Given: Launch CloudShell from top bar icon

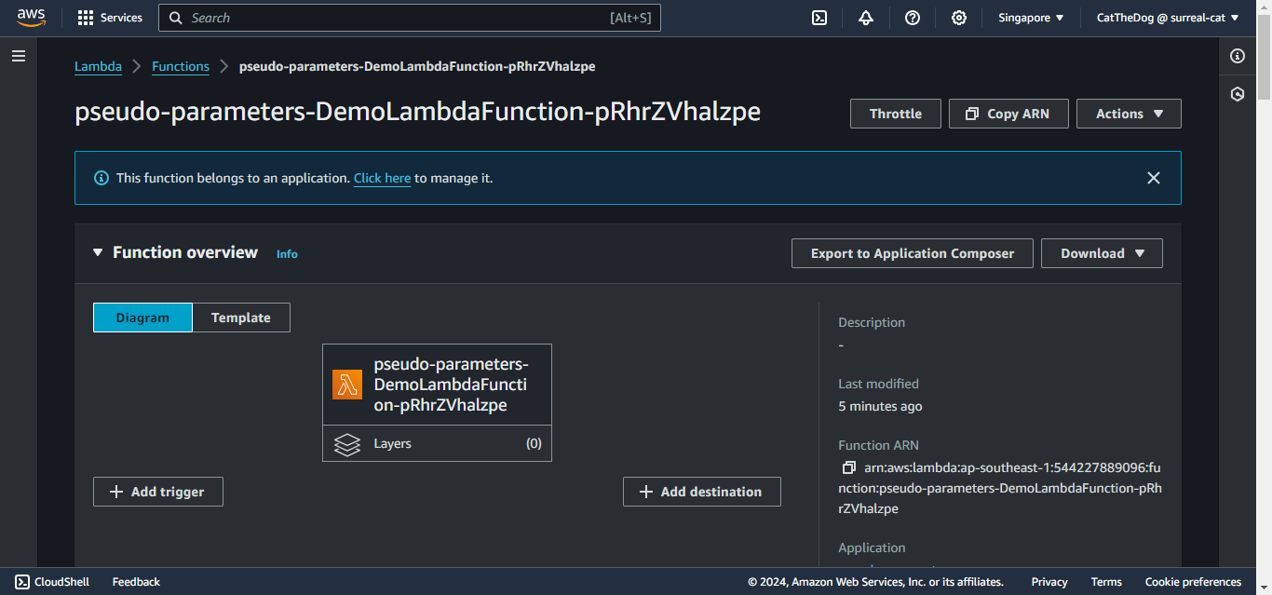Looking at the screenshot, I should point(819,18).
